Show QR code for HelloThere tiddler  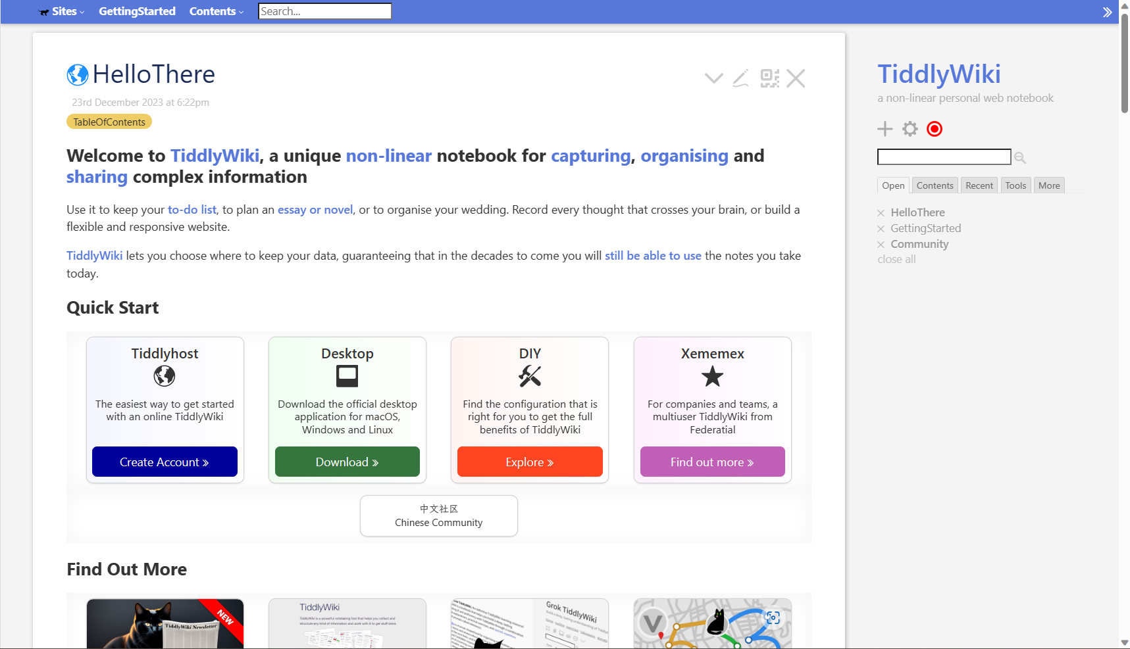point(769,78)
